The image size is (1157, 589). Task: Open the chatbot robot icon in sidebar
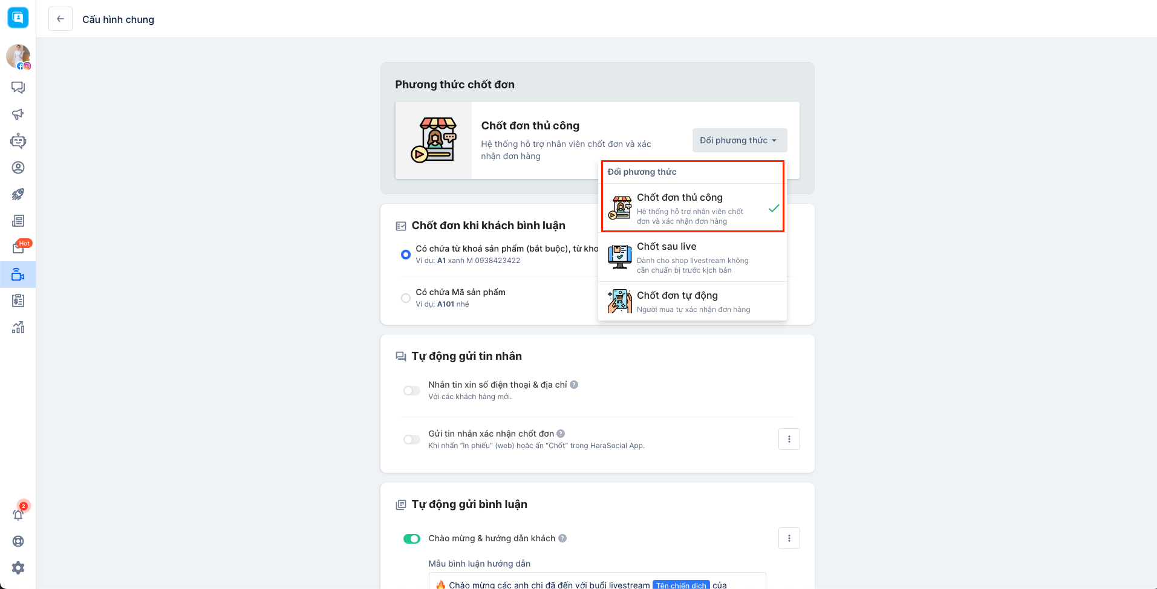18,141
